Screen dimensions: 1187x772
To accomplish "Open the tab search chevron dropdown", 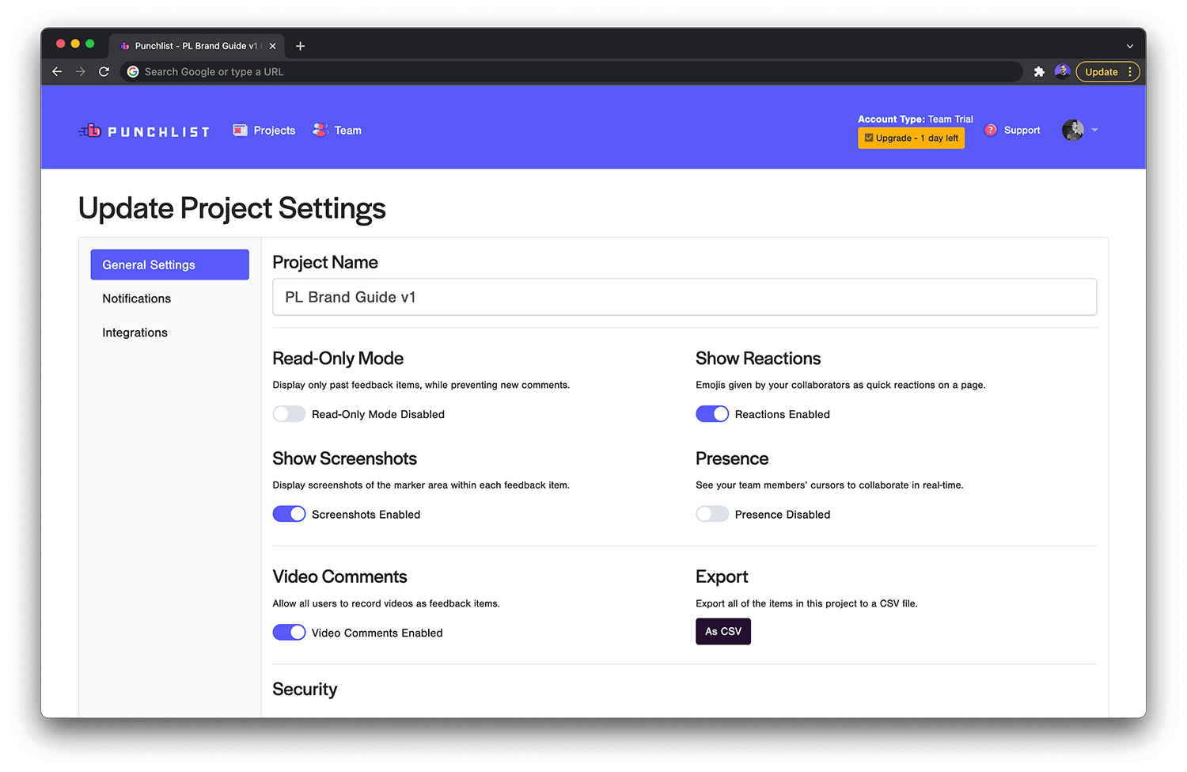I will tap(1129, 46).
